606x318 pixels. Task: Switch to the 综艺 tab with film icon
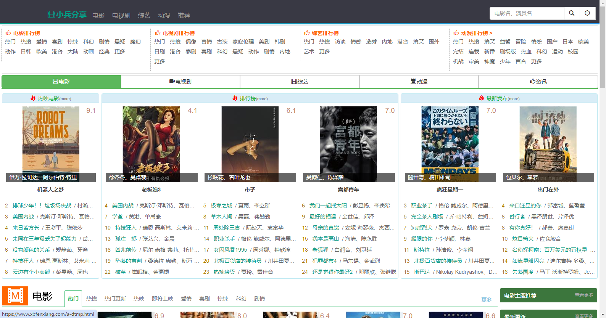coord(300,82)
